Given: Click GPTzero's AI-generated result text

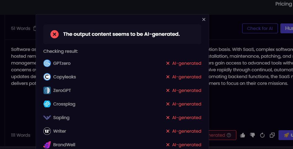Looking at the screenshot, I should tap(187, 63).
